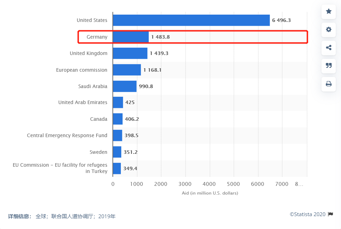This screenshot has width=341, height=229.
Task: Click the Saudi Arabia bar
Action: point(124,86)
